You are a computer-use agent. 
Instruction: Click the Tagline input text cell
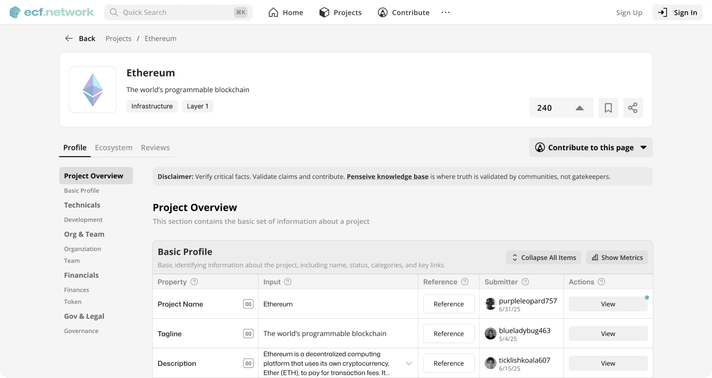pos(338,334)
